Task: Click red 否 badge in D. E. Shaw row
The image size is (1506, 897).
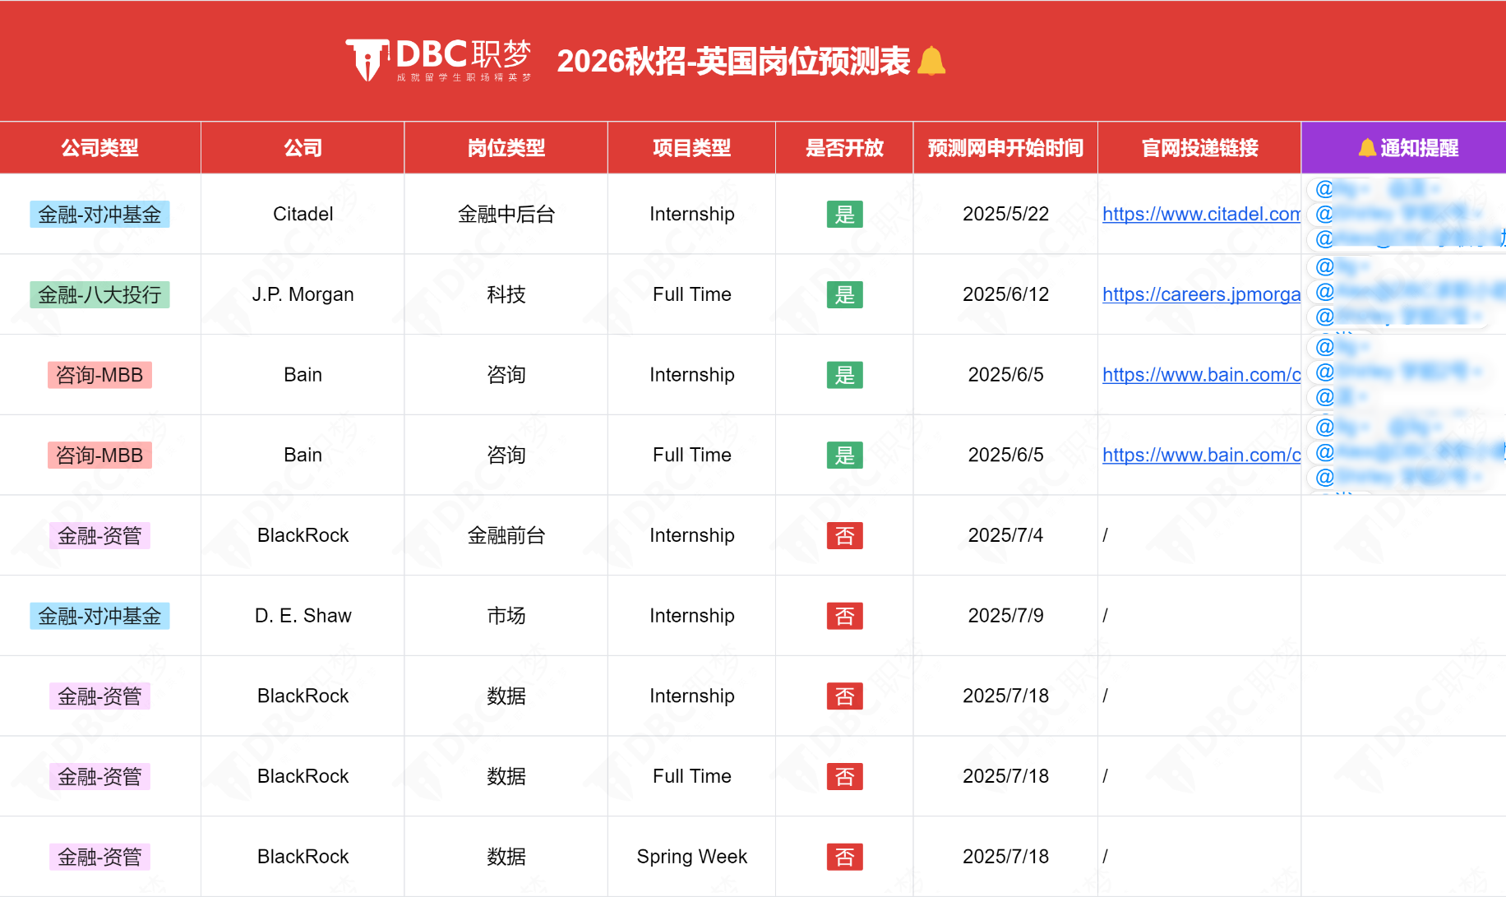Action: [x=844, y=616]
